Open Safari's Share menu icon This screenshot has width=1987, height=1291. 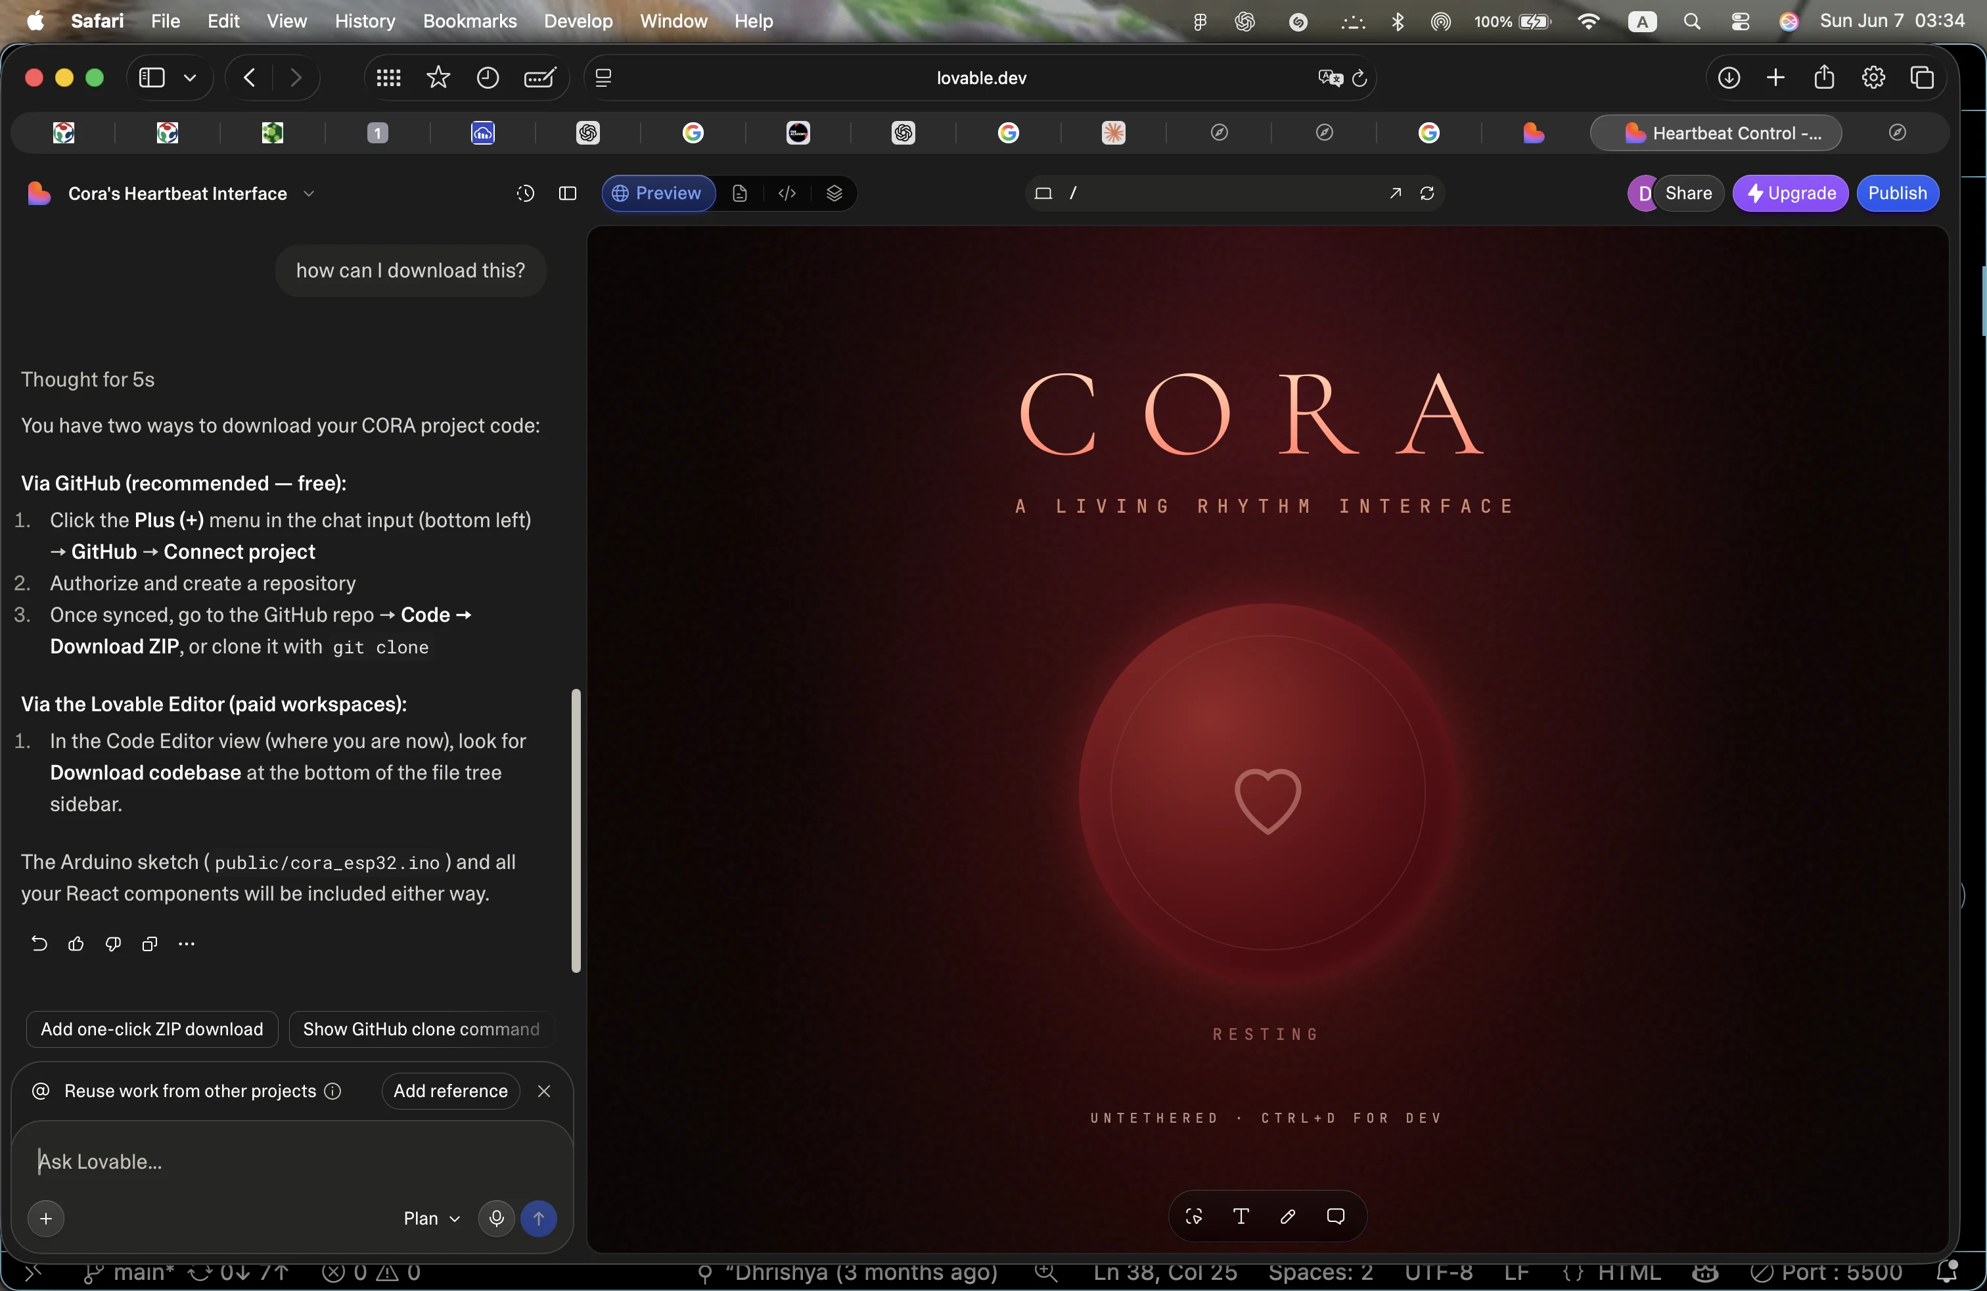tap(1824, 78)
